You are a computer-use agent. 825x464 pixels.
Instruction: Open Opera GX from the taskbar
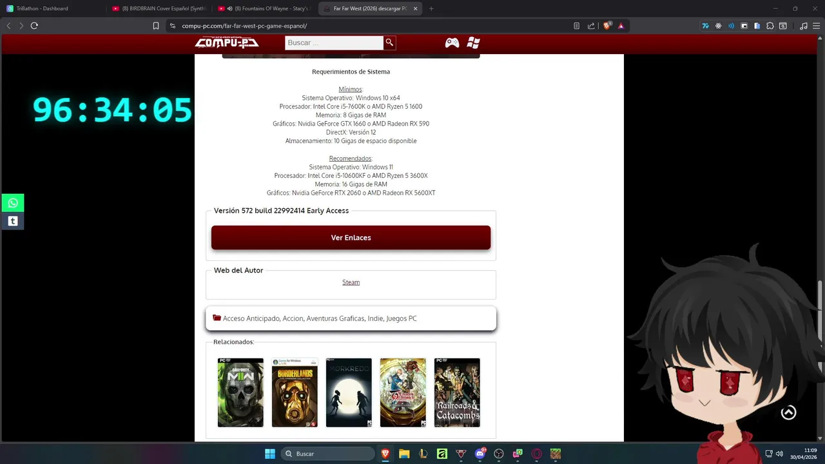(536, 454)
